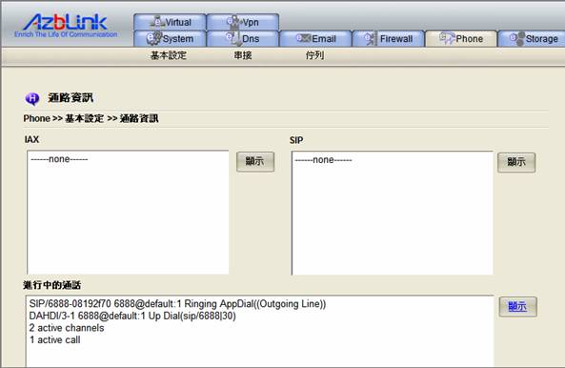The height and width of the screenshot is (368, 565).
Task: Open the 佇列 submenu
Action: pos(315,55)
